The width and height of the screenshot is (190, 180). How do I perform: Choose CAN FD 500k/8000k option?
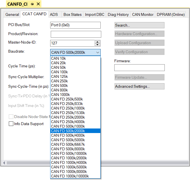click(75, 149)
